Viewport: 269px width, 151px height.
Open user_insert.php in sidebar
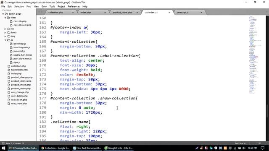coord(19,100)
